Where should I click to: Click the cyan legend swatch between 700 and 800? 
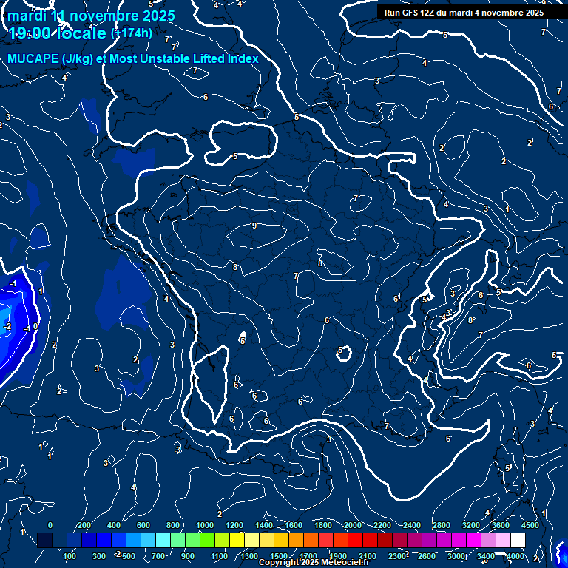[163, 540]
